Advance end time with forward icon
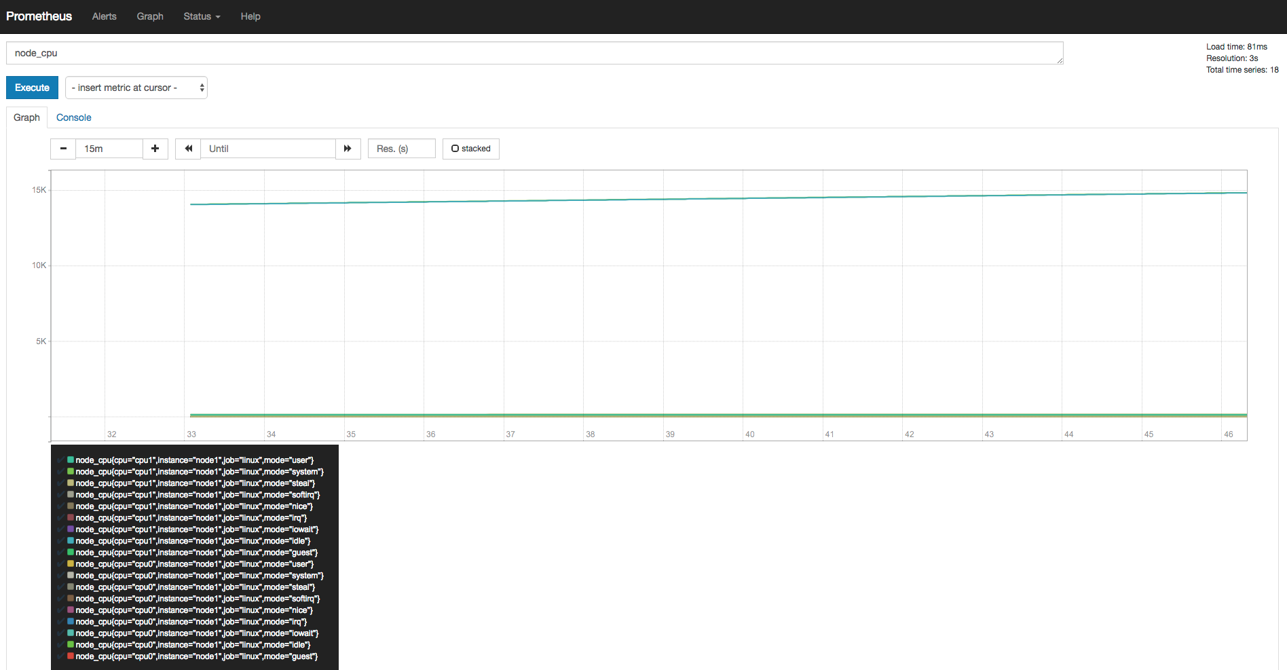Screen dimensions: 1287x670 click(348, 149)
